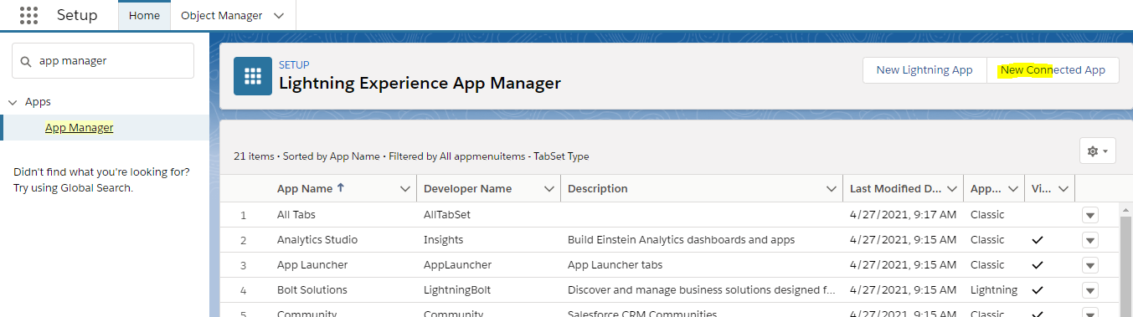Click the Insights developer name cell
This screenshot has height=317, width=1133.
(x=443, y=240)
